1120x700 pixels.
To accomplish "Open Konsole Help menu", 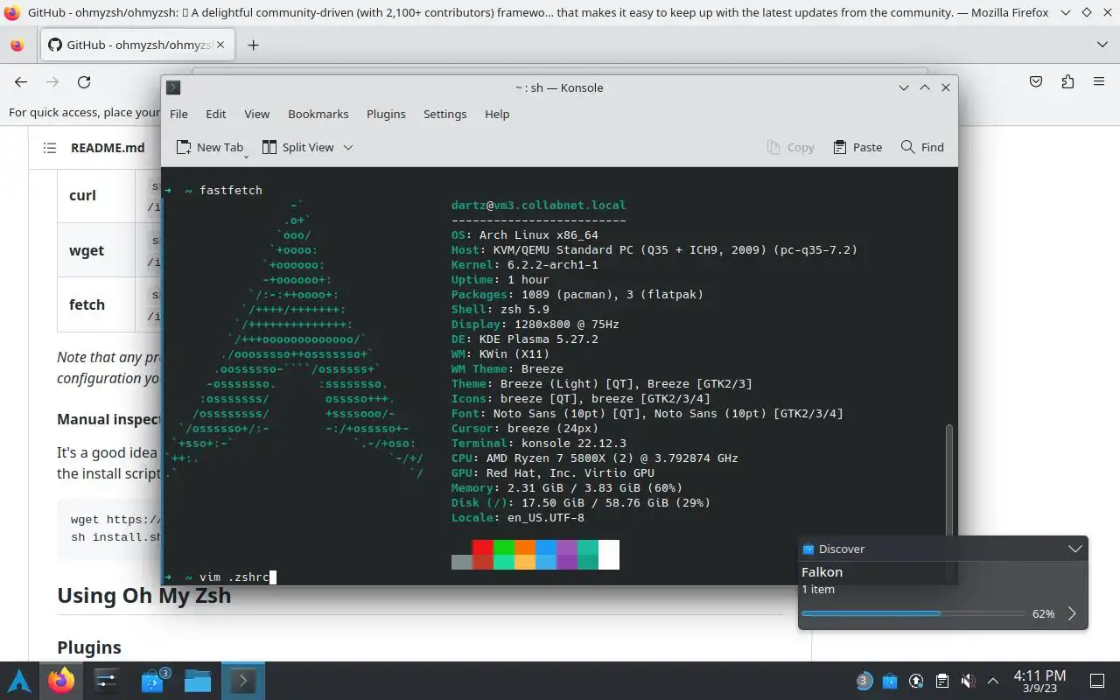I will 497,114.
